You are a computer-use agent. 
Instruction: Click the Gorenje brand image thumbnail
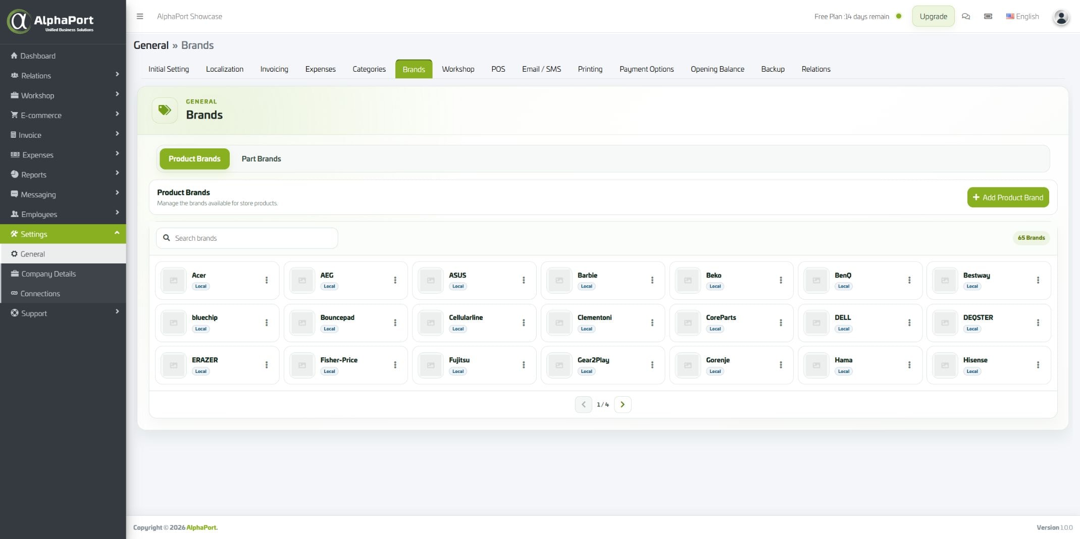pos(688,365)
